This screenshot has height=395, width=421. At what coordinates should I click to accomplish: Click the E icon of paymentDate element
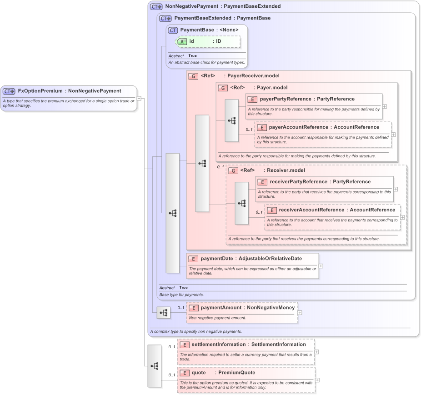(193, 259)
